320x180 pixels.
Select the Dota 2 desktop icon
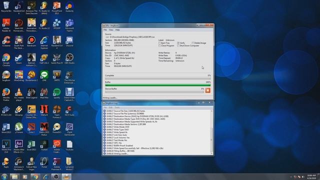coord(31,128)
